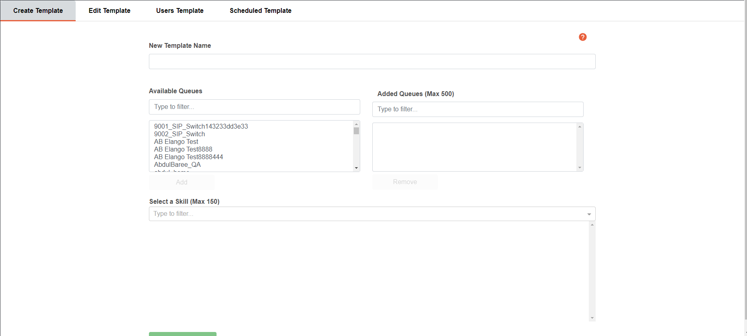747x336 pixels.
Task: Click the skill list scrollbar down arrow
Action: coord(592,318)
